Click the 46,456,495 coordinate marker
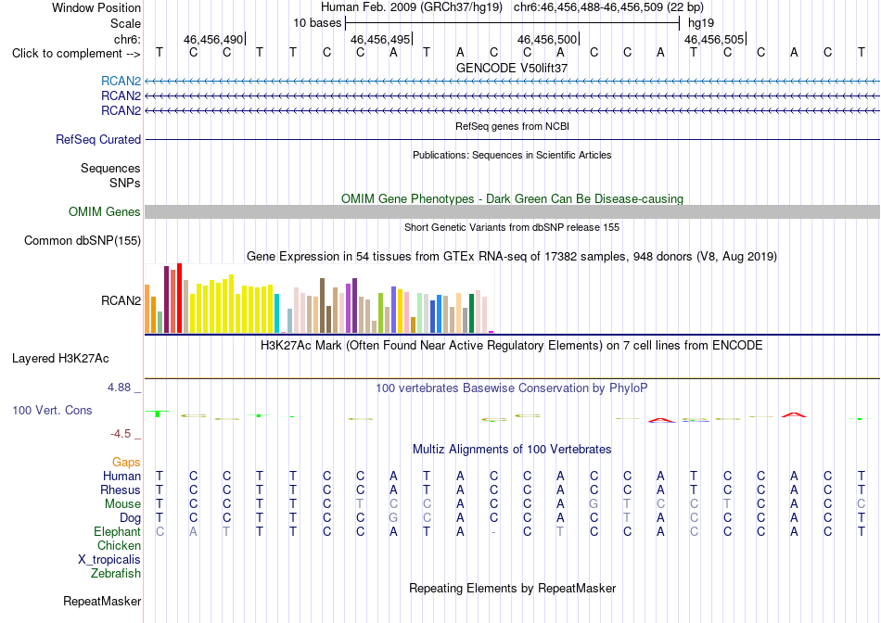The height and width of the screenshot is (623, 881). coord(380,39)
